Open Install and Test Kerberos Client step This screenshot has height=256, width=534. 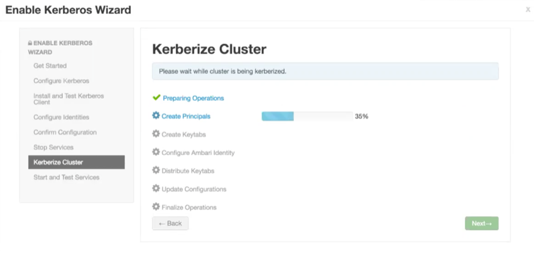pyautogui.click(x=69, y=99)
